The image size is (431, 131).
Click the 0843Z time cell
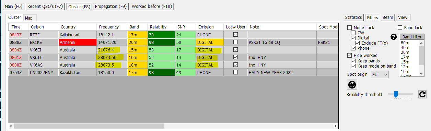(x=19, y=35)
